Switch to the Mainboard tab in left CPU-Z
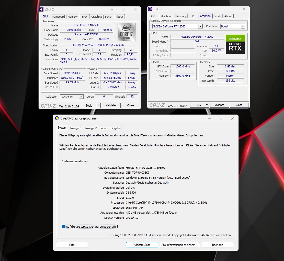The height and width of the screenshot is (261, 284). click(x=58, y=16)
